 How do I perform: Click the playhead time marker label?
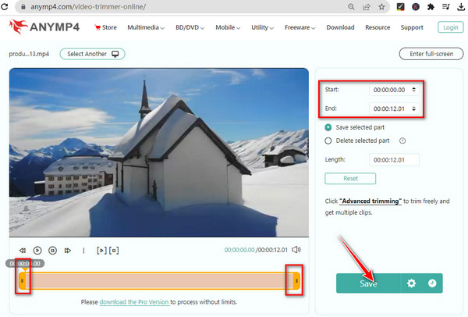click(25, 264)
